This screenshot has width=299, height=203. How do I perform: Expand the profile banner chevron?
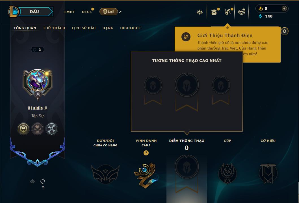point(32,181)
